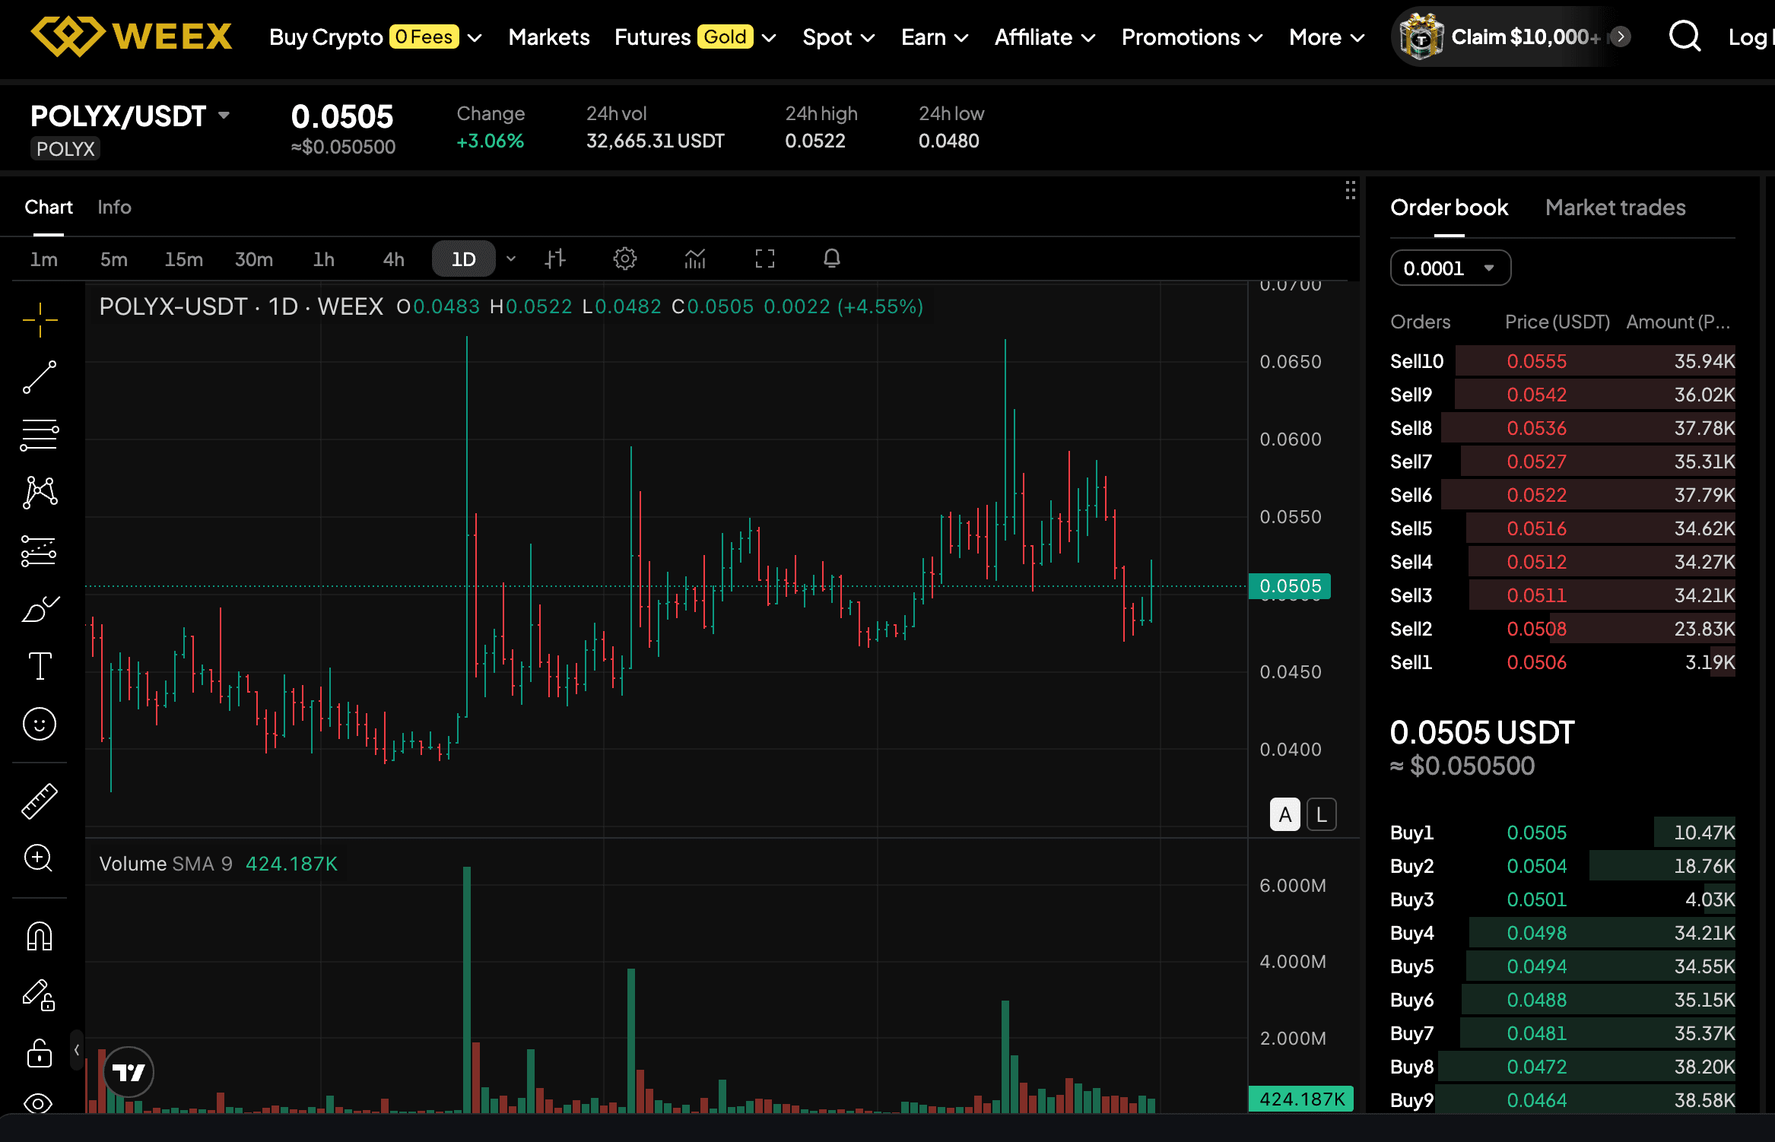Click Sell10 order price 0.0555

tap(1537, 361)
